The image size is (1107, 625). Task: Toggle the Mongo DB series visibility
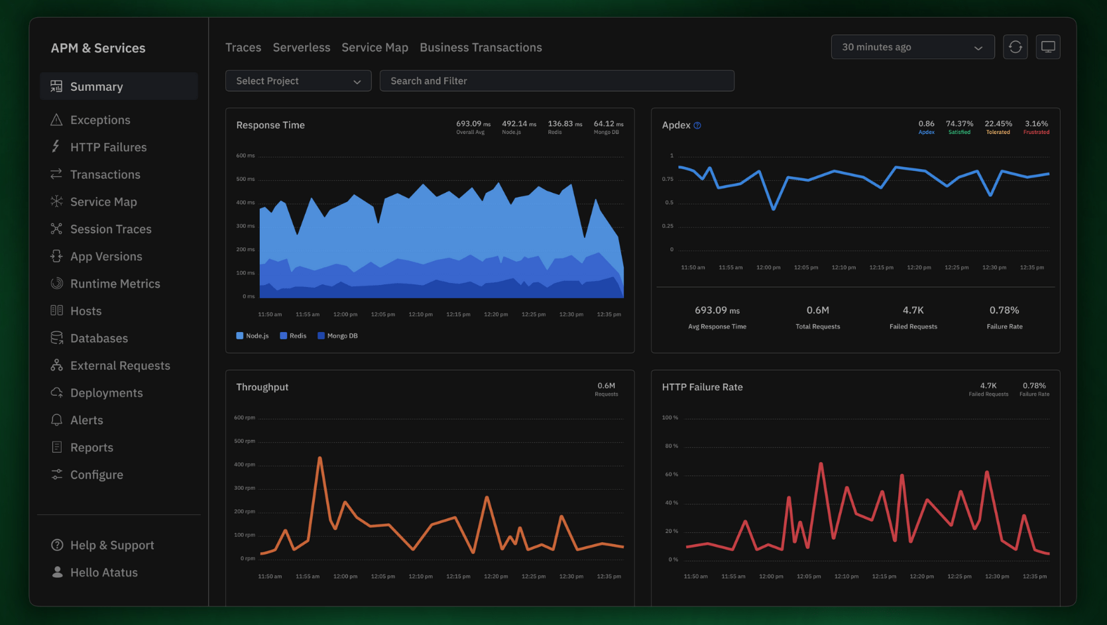(337, 335)
